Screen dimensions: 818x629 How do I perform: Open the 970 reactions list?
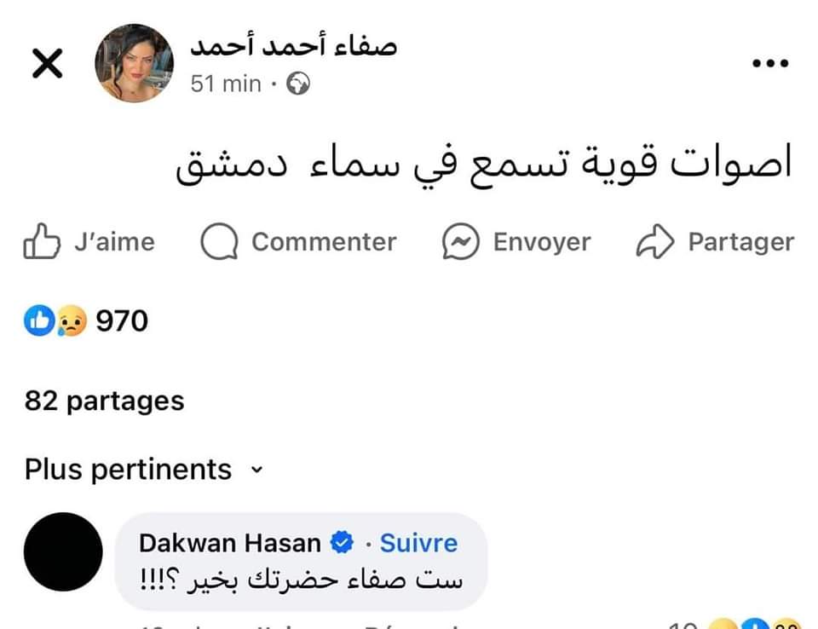[122, 321]
